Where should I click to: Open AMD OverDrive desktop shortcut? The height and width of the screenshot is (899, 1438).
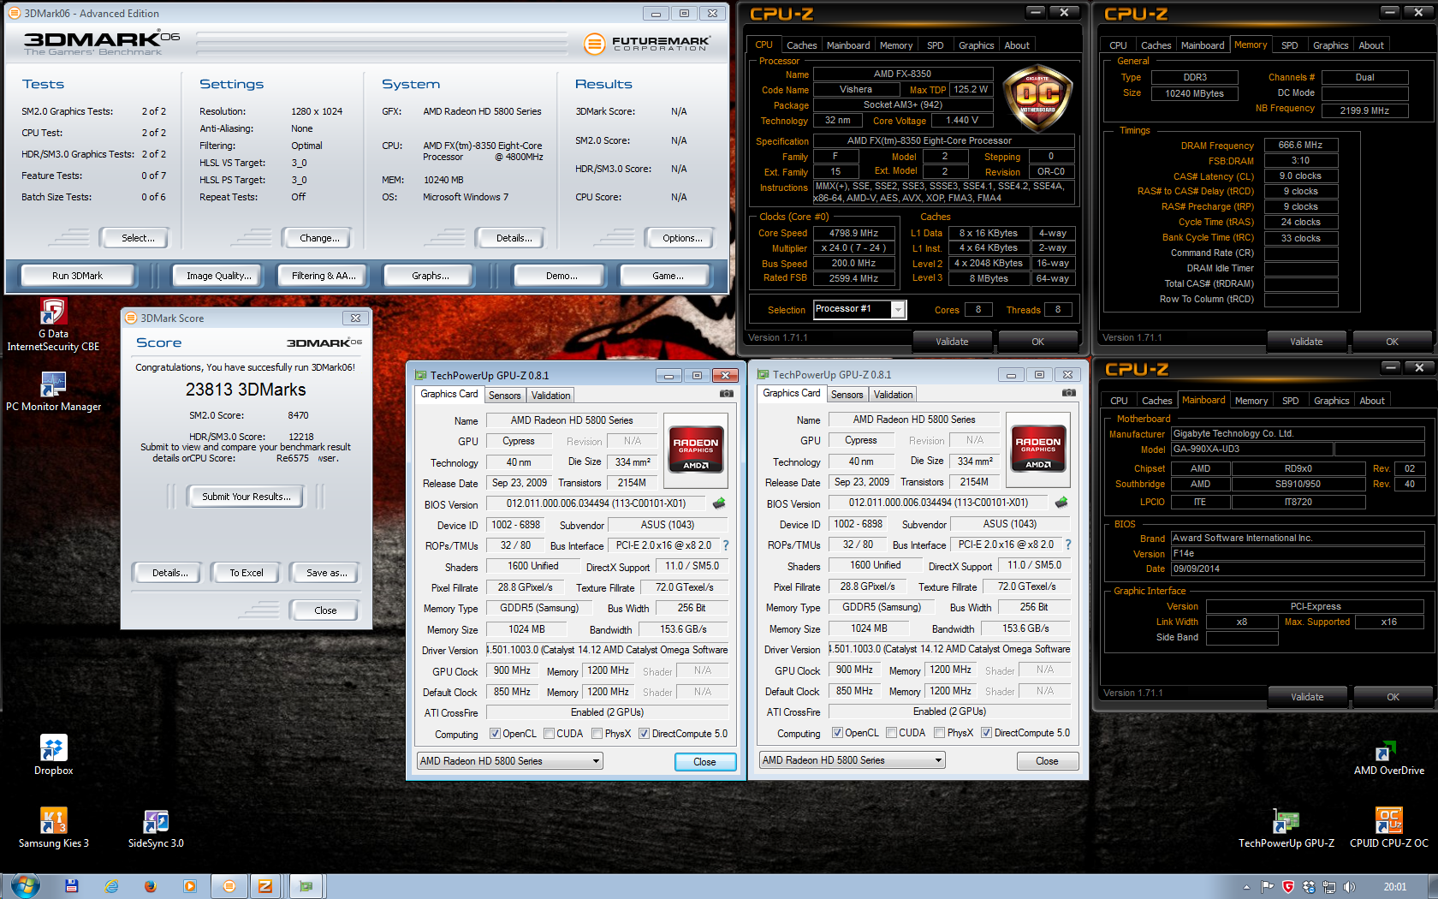pos(1388,757)
